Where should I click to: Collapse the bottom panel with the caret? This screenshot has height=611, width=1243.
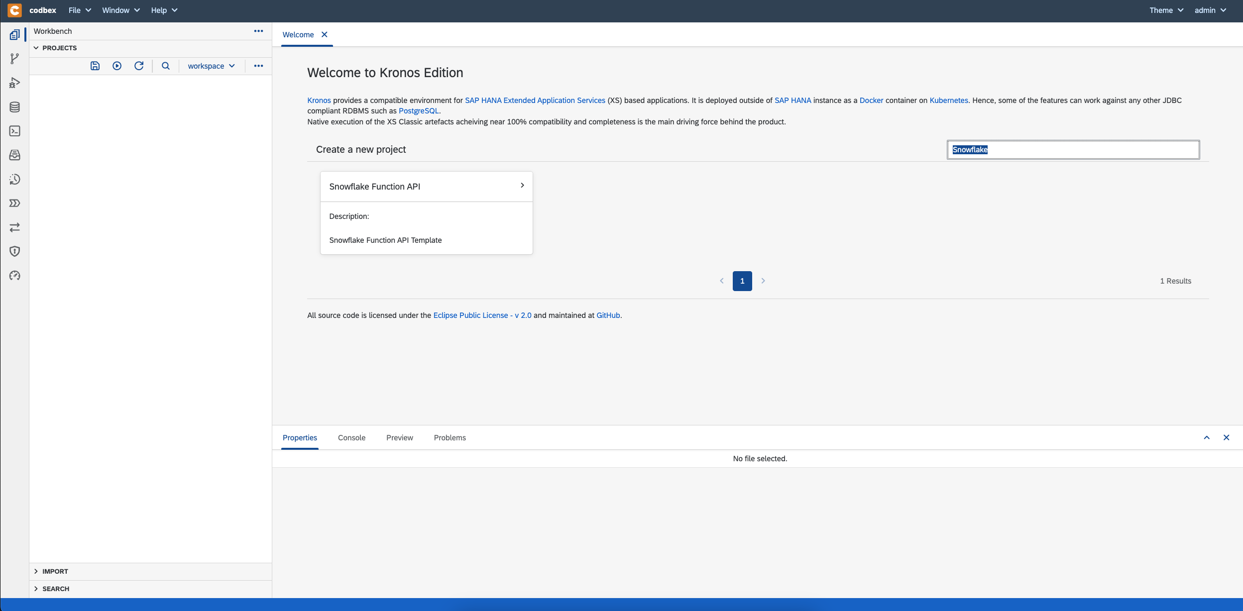point(1207,437)
